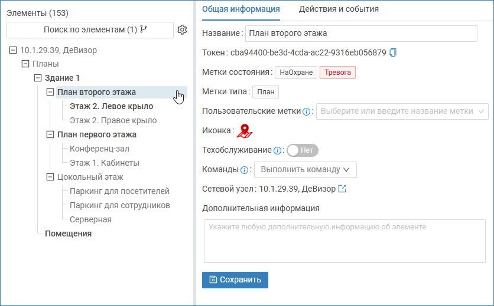Open network node link via external icon
The width and height of the screenshot is (494, 306).
coord(342,189)
